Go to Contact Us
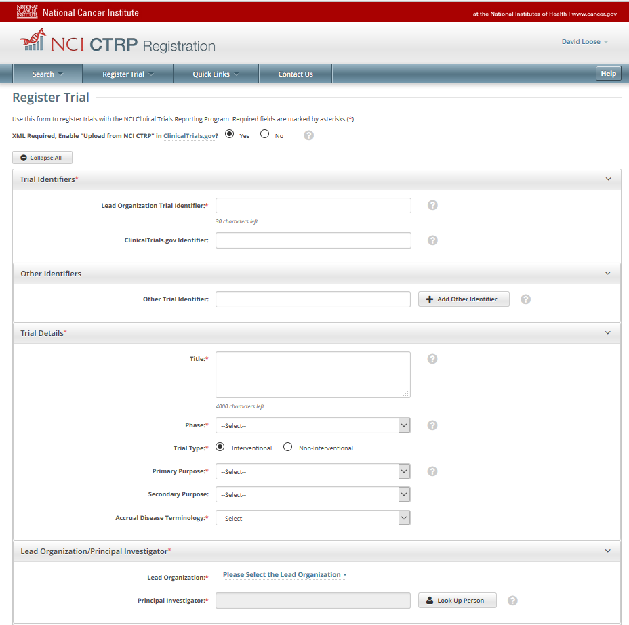 [296, 74]
